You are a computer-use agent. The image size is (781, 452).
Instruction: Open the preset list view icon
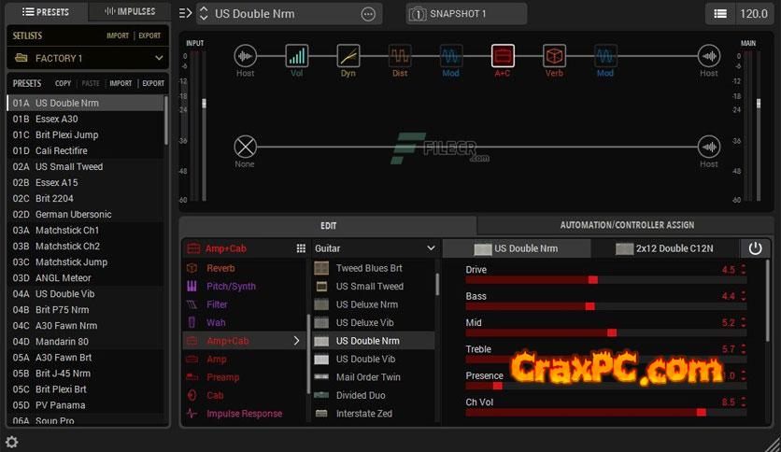coord(720,14)
